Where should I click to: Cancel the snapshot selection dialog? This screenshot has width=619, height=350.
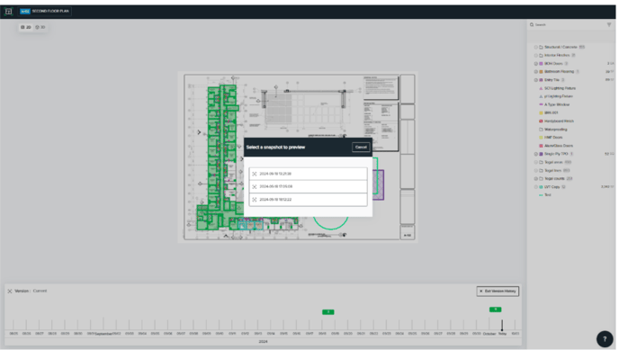click(x=361, y=148)
